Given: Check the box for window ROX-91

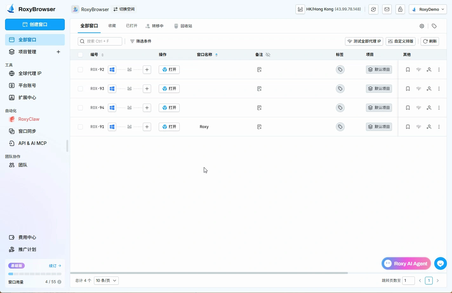Looking at the screenshot, I should click(x=80, y=127).
